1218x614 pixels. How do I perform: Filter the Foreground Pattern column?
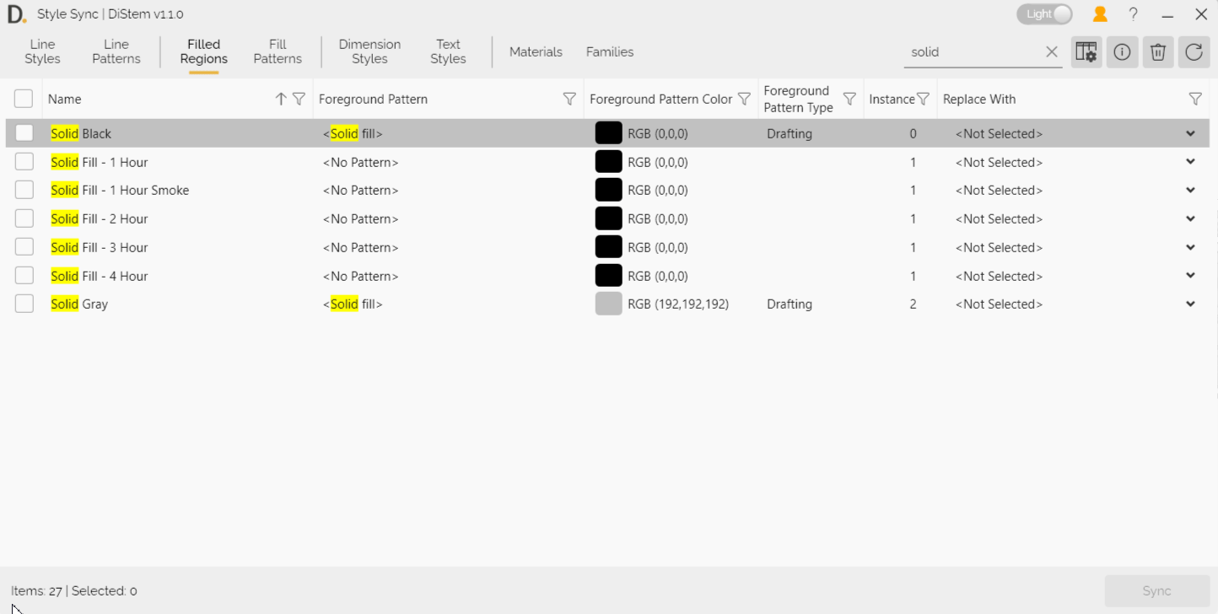tap(569, 100)
